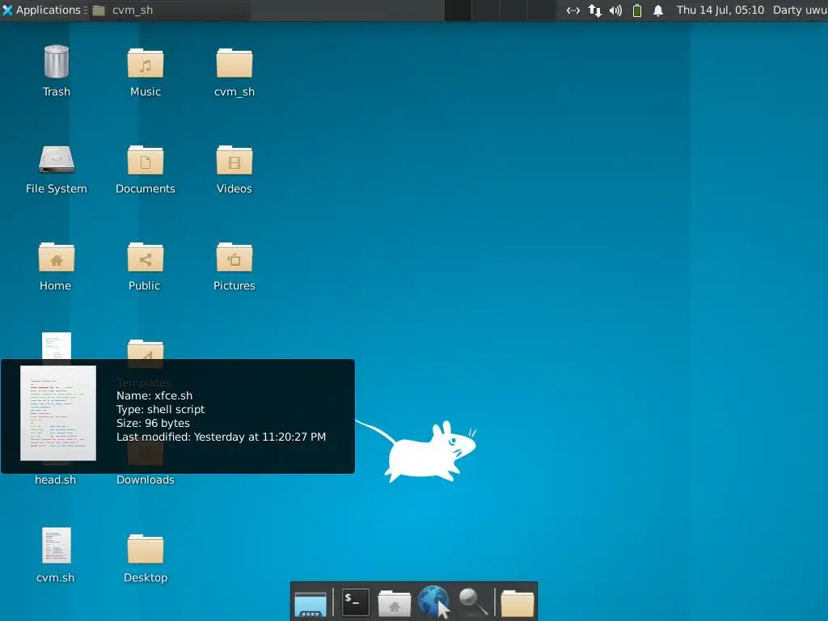The width and height of the screenshot is (828, 621).
Task: Open the network connection tray icon
Action: click(573, 10)
